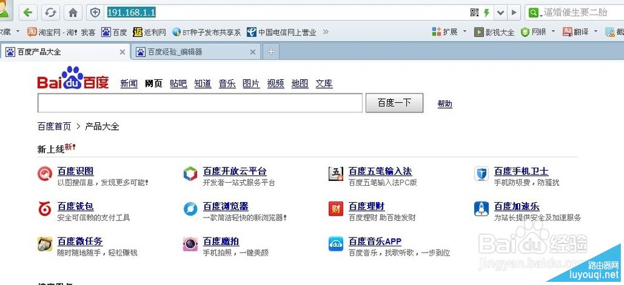The image size is (624, 285).
Task: Click the browser back arrow button
Action: point(29,12)
